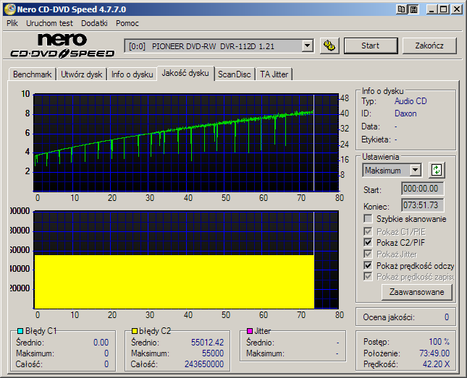Open the PIONEER DVD-RW drive dropdown
467x378 pixels.
point(307,46)
